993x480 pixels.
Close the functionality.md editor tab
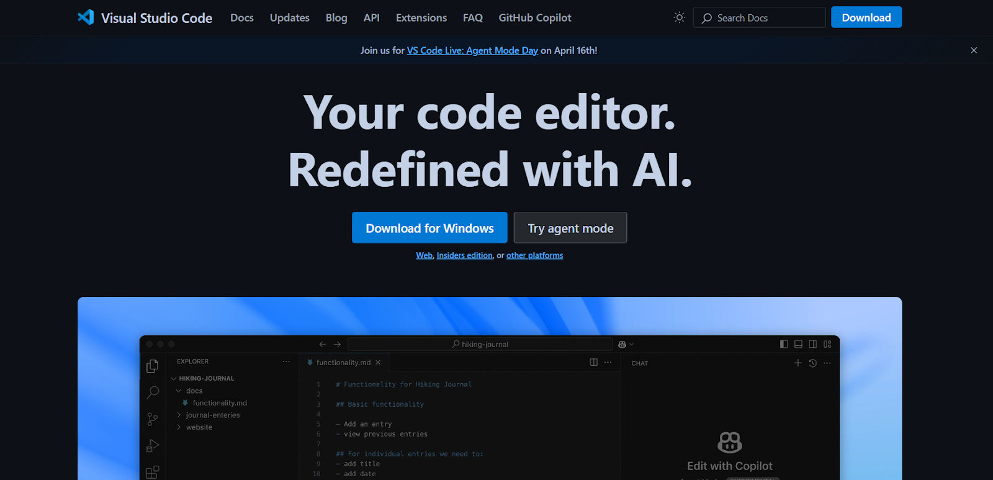pyautogui.click(x=378, y=363)
